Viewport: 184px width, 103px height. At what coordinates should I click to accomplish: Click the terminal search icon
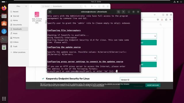118,12
